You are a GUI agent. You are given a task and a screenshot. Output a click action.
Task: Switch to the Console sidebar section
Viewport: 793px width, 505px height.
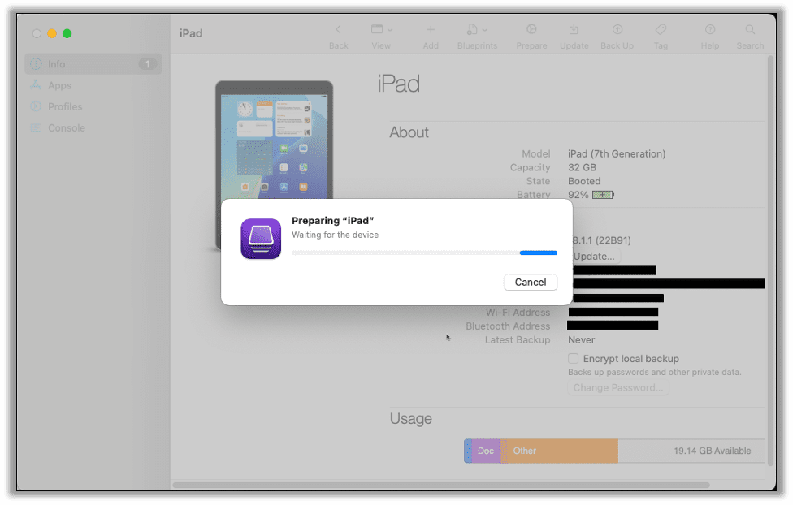[65, 127]
